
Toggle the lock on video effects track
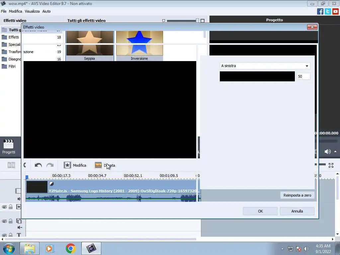10,207
